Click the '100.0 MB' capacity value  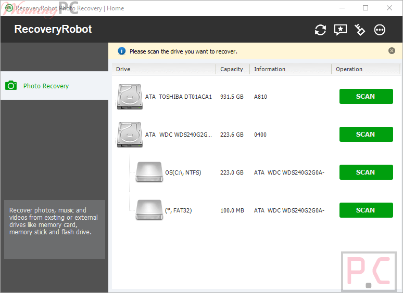pyautogui.click(x=232, y=210)
